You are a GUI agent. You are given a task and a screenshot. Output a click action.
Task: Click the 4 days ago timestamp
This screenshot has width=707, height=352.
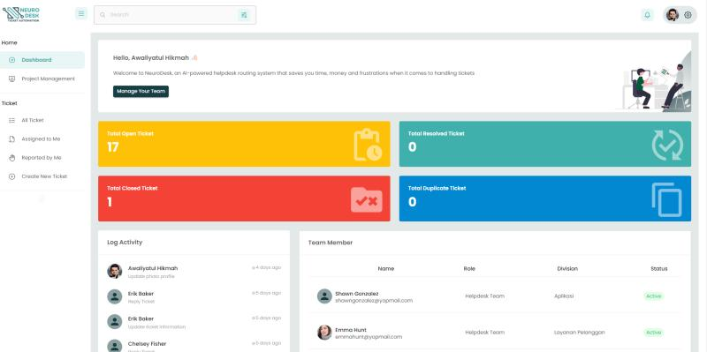(267, 267)
